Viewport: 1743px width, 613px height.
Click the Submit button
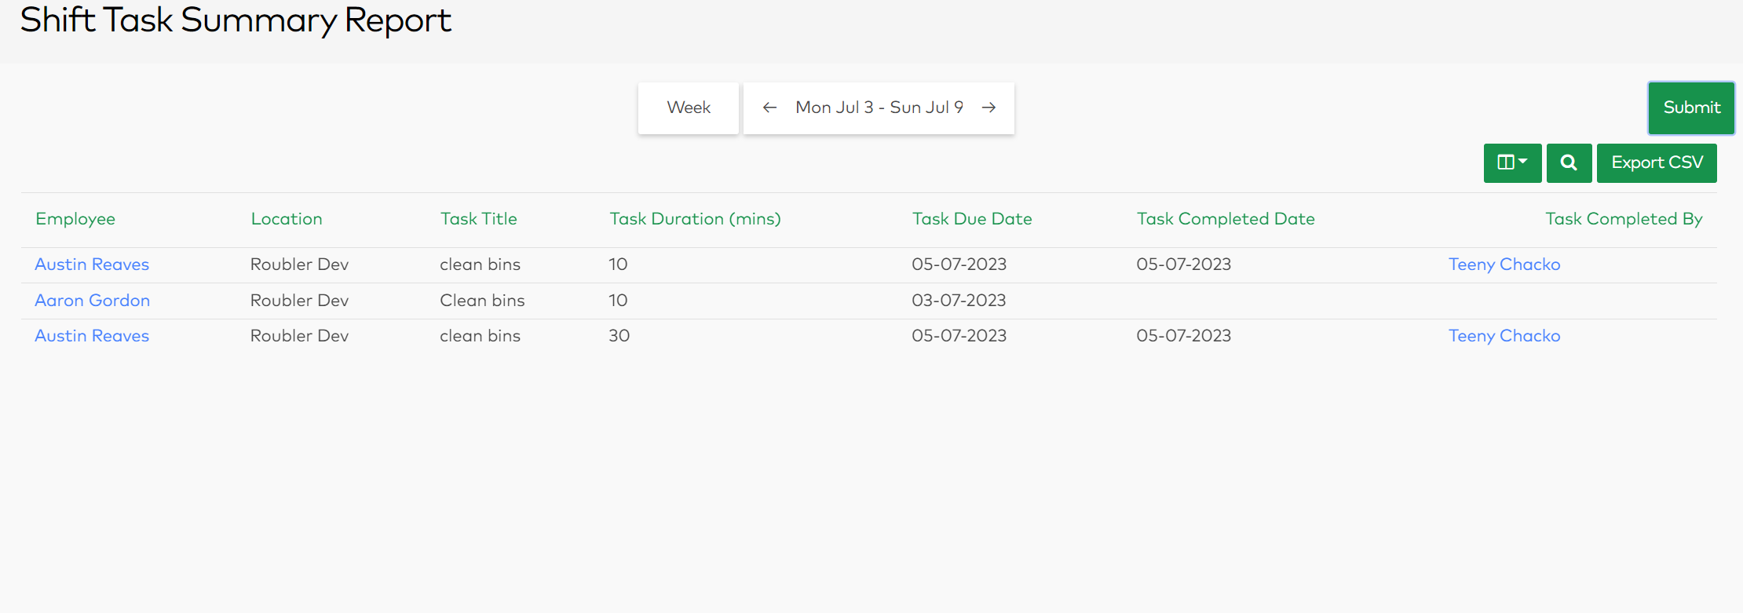tap(1691, 108)
